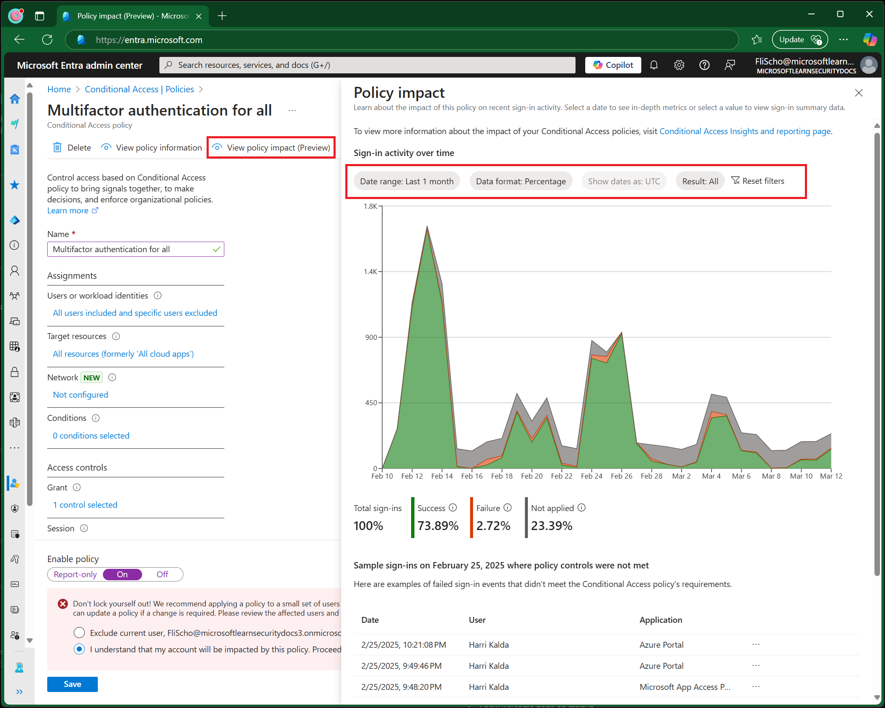This screenshot has width=885, height=708.
Task: Click the Name input field
Action: click(131, 249)
